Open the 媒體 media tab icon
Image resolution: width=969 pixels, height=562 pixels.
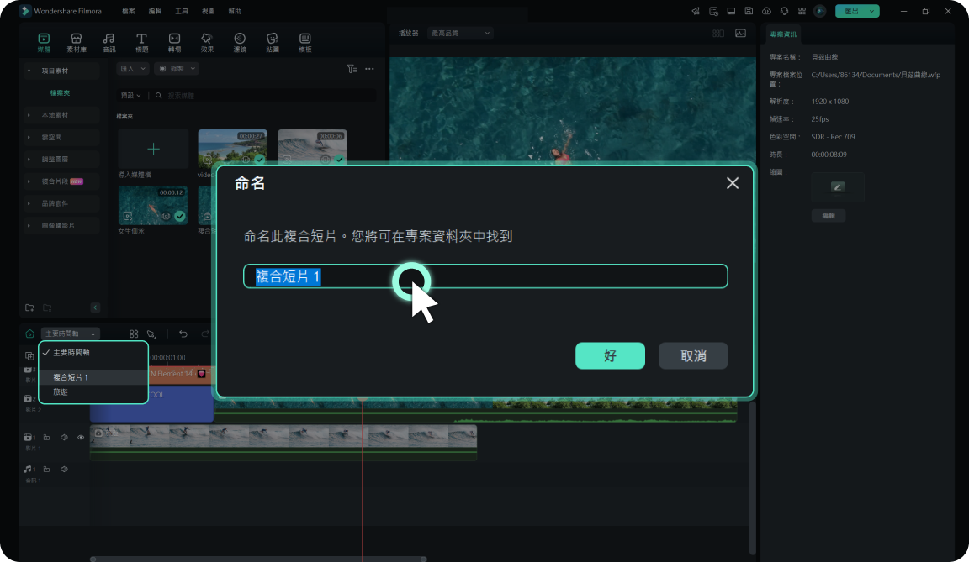point(43,42)
